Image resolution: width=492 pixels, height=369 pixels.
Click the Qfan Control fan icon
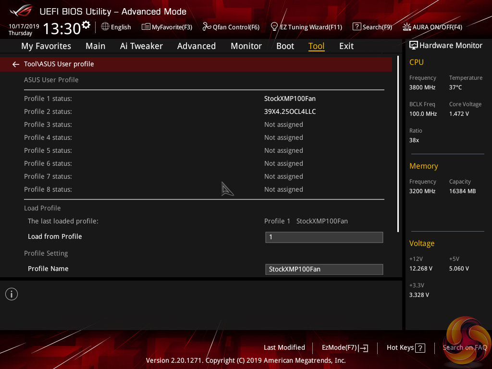pyautogui.click(x=207, y=27)
